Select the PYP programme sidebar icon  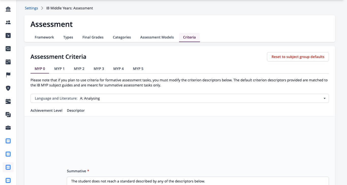click(x=8, y=180)
